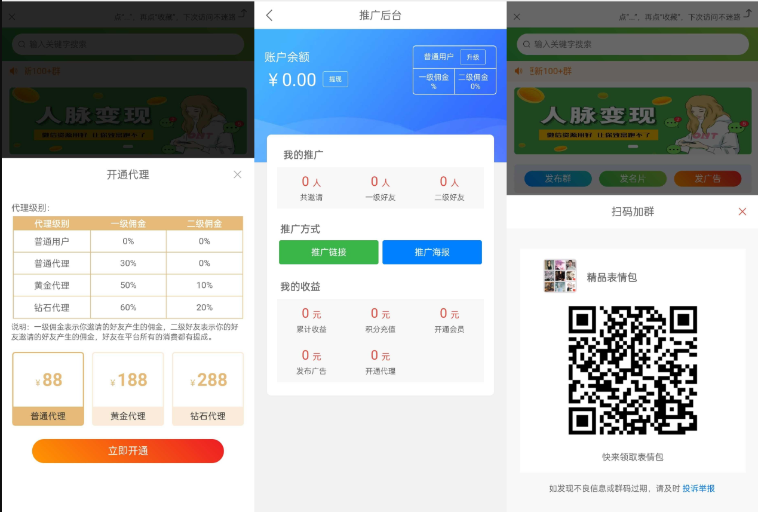Tap the share arrow icon in right screen

pyautogui.click(x=747, y=13)
